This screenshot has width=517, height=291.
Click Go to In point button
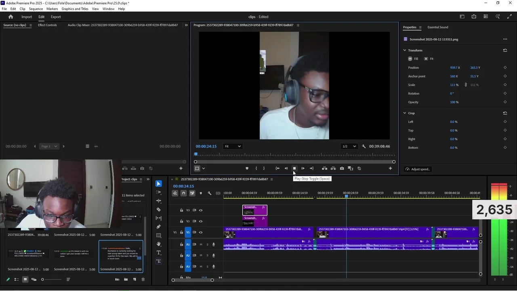[277, 169]
